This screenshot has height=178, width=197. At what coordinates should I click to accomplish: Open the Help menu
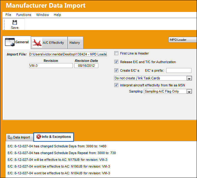click(x=57, y=15)
